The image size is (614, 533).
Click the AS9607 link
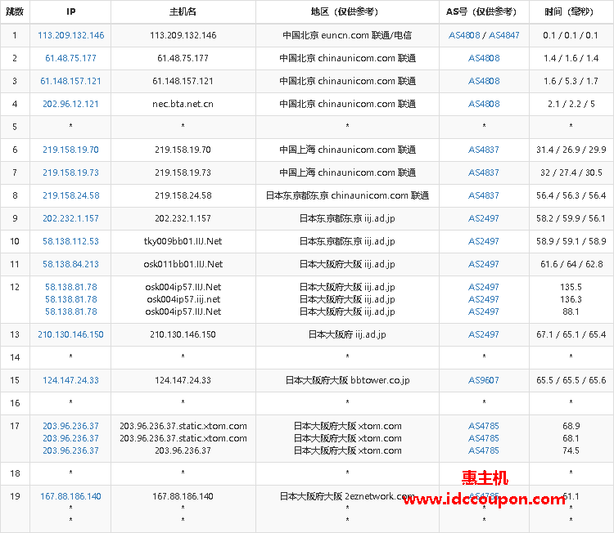[x=483, y=381]
